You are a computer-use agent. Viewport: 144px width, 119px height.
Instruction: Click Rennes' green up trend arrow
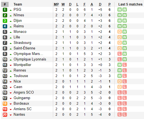(x=11, y=71)
